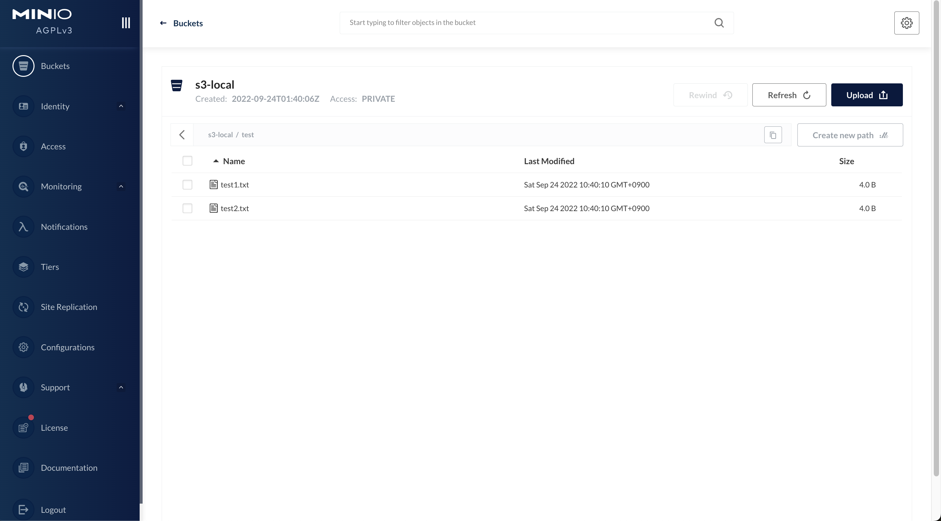
Task: Open Tiers from the sidebar
Action: 50,267
